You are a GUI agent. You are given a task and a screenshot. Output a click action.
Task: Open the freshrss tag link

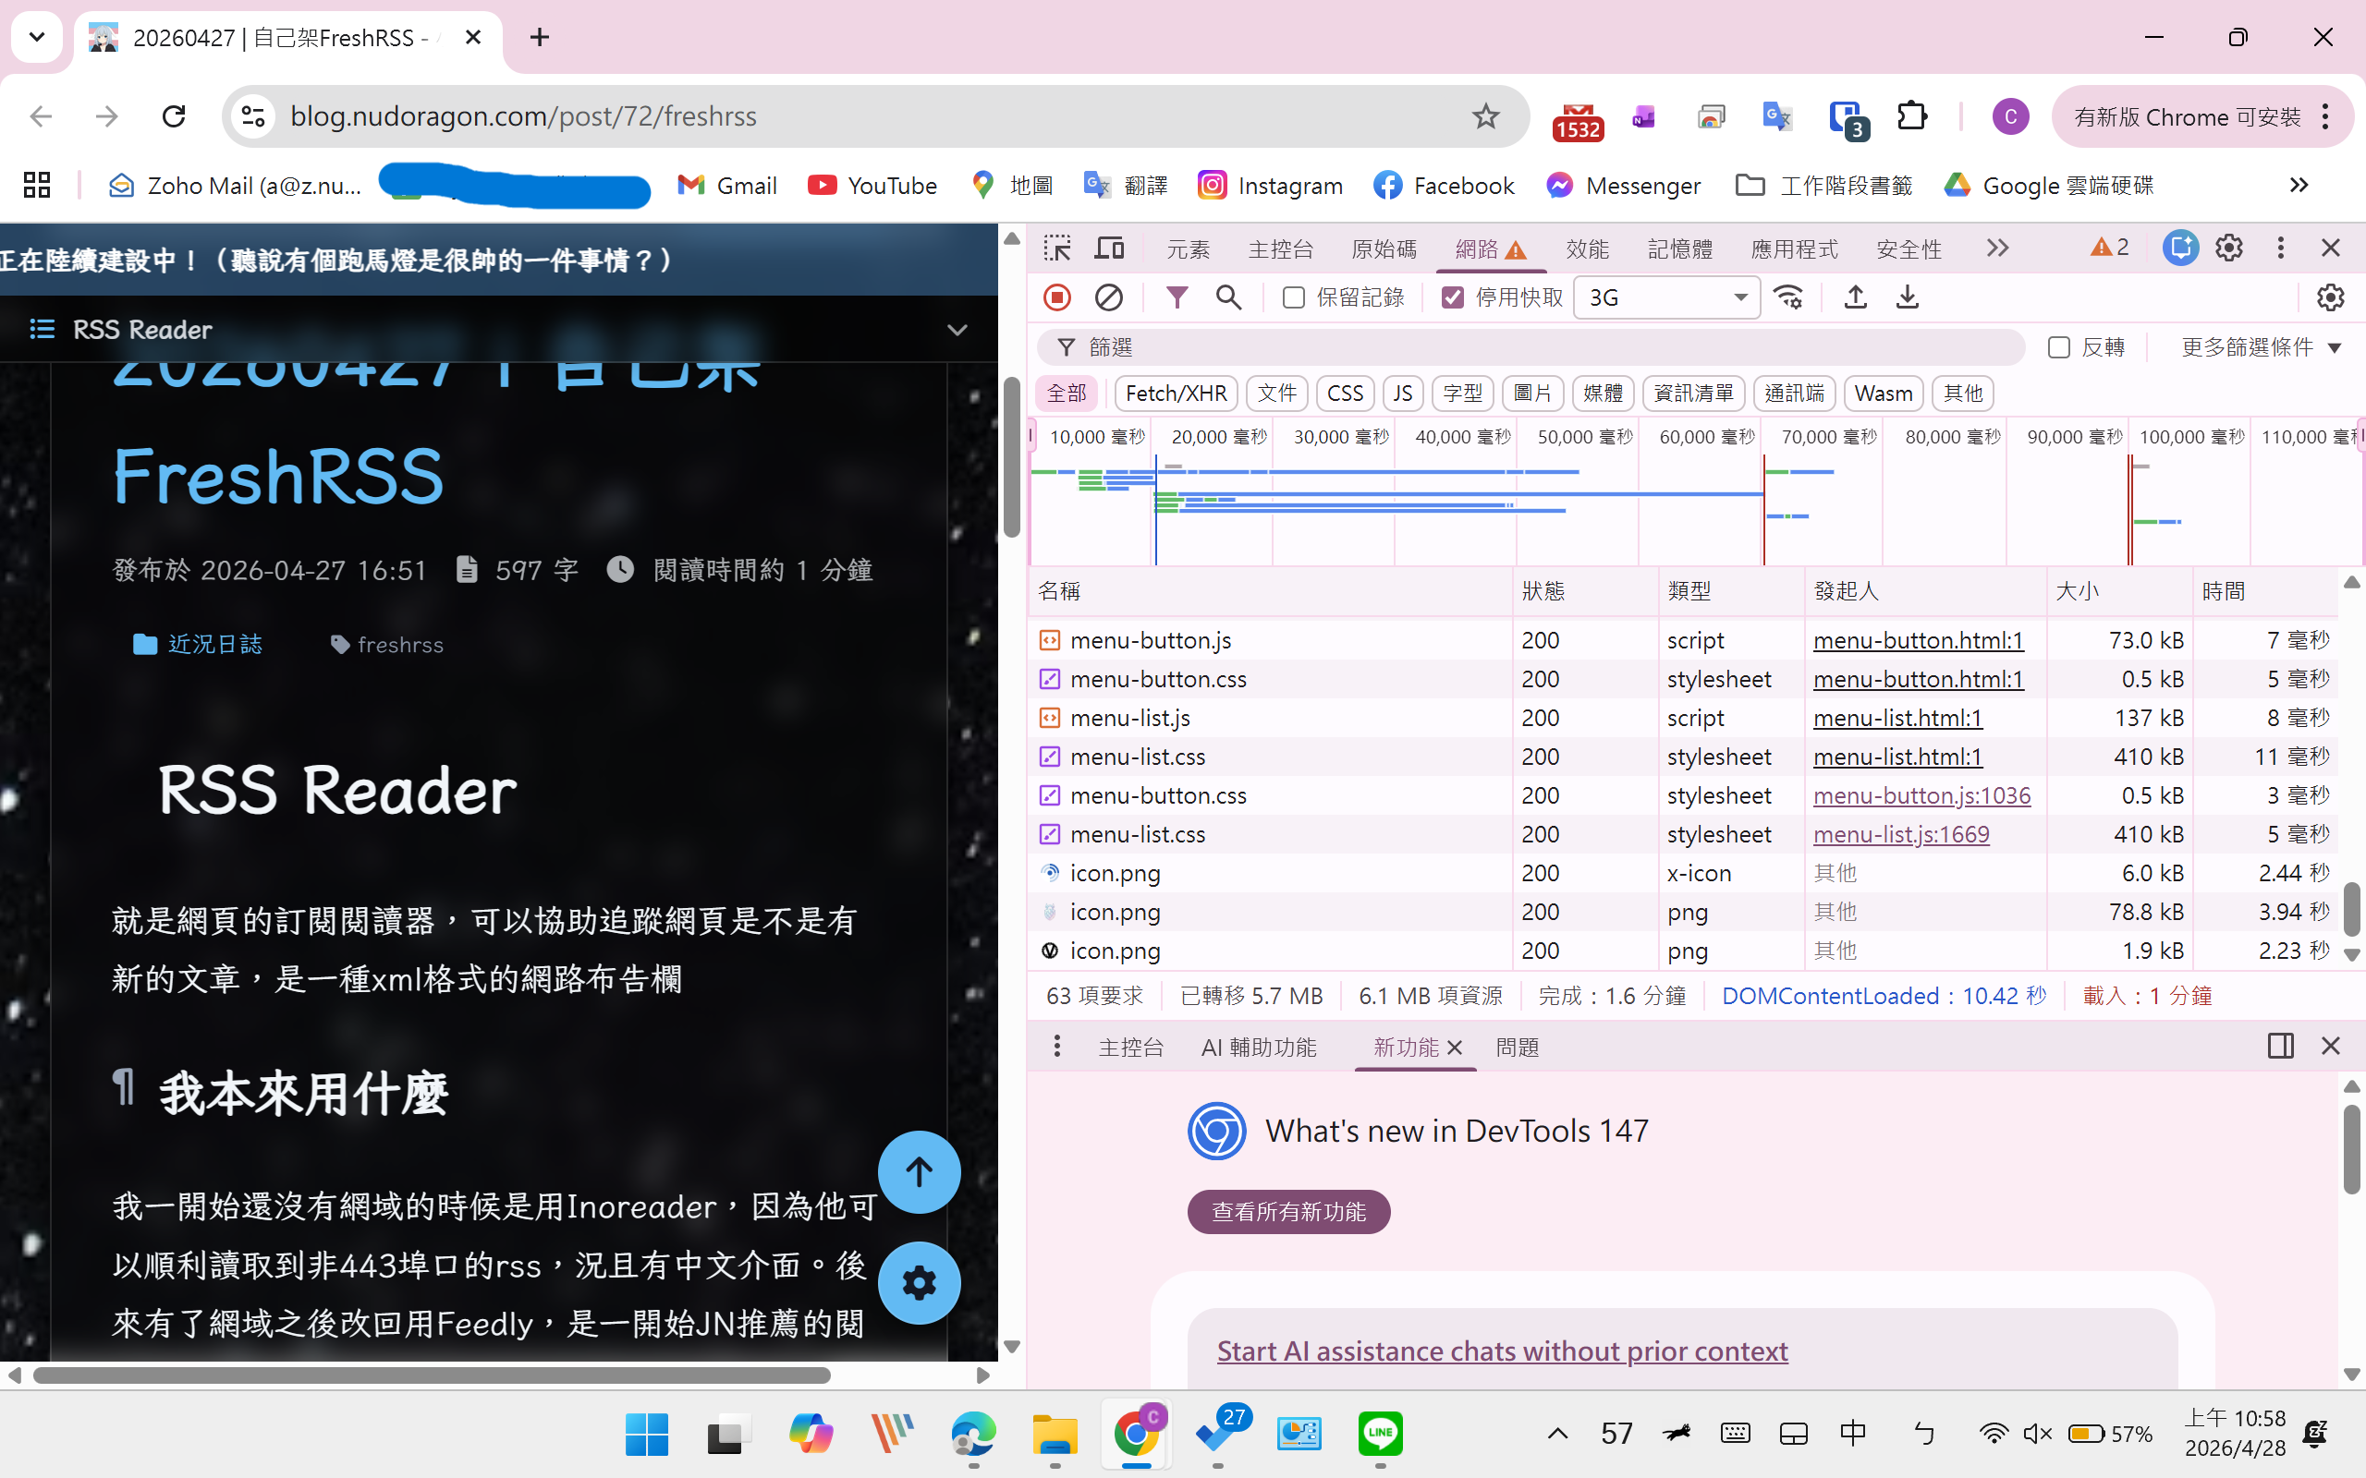click(387, 644)
